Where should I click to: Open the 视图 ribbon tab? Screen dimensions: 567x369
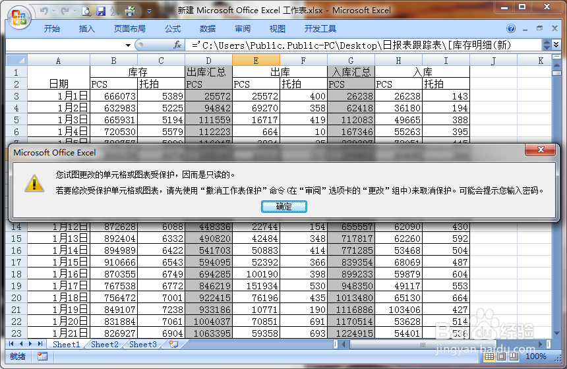278,29
